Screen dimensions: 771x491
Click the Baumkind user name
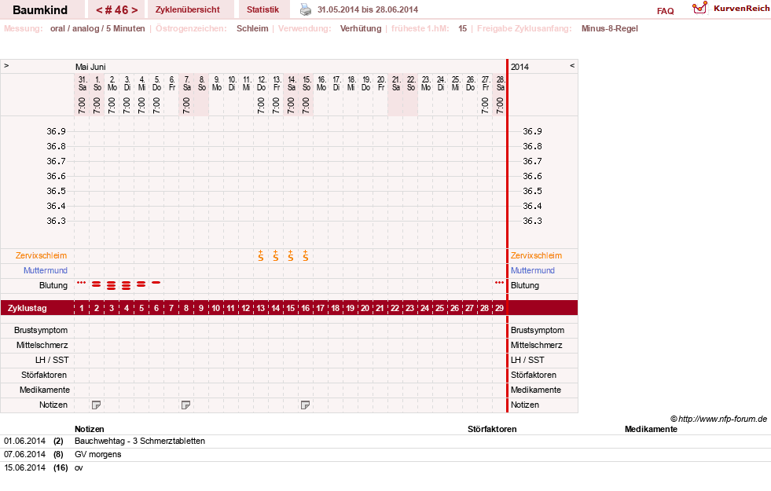tap(40, 10)
